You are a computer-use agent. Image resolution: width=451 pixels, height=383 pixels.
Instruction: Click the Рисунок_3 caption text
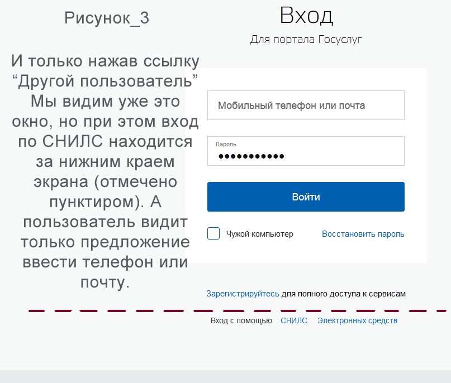107,18
